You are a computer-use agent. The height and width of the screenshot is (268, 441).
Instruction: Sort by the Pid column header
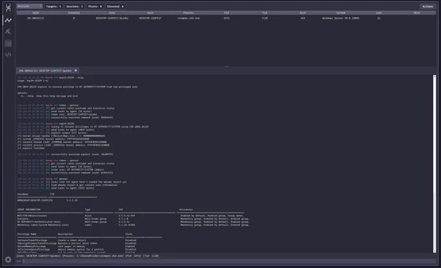[226, 13]
